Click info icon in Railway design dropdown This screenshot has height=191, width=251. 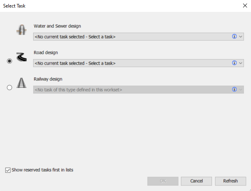tap(234, 90)
